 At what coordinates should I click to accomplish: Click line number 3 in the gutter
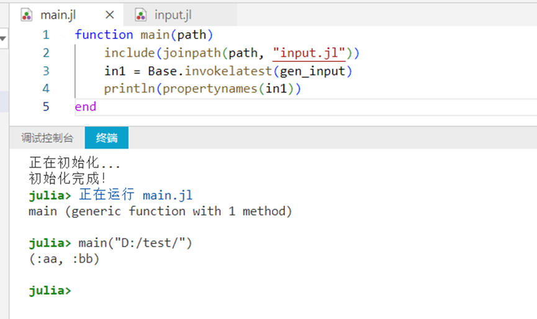pyautogui.click(x=46, y=71)
